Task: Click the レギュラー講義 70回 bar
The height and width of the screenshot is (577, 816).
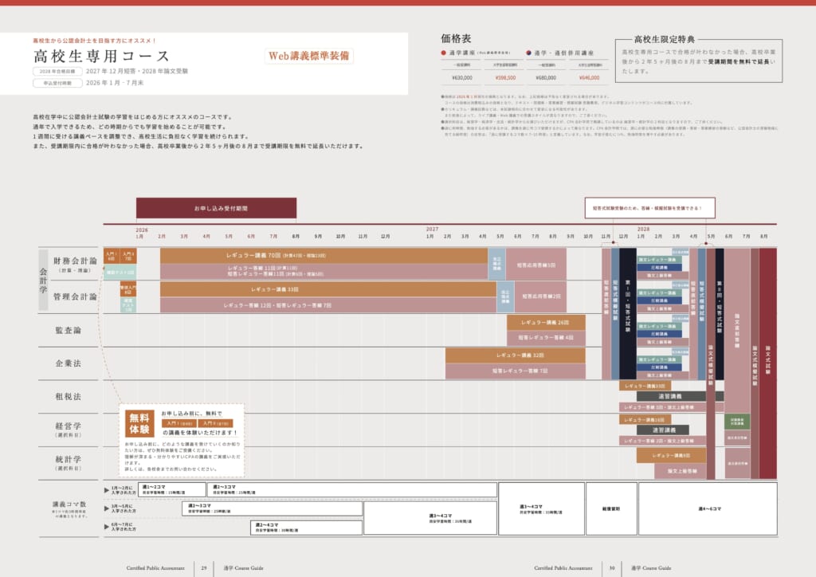Action: click(324, 256)
